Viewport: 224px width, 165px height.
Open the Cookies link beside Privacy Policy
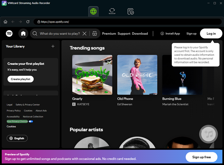28,111
